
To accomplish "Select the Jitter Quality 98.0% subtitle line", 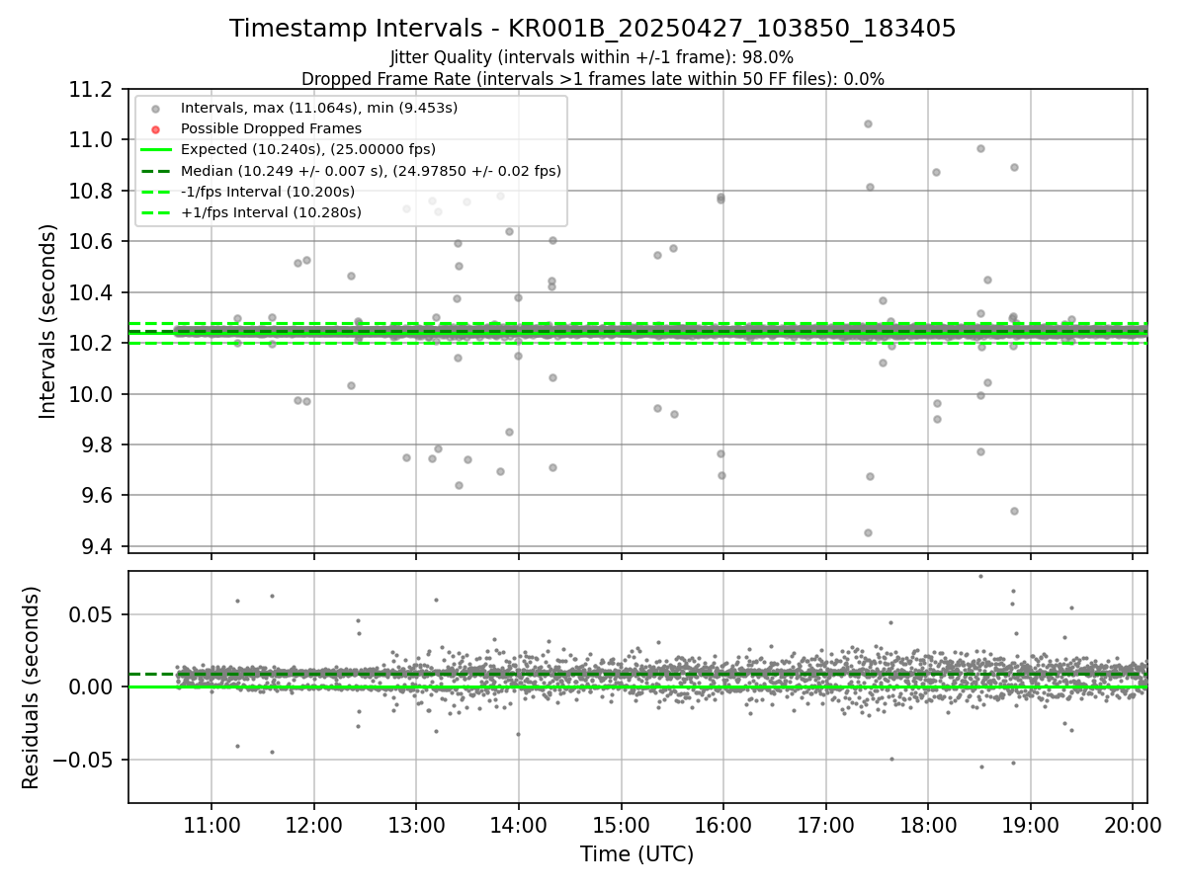I will pos(592,57).
